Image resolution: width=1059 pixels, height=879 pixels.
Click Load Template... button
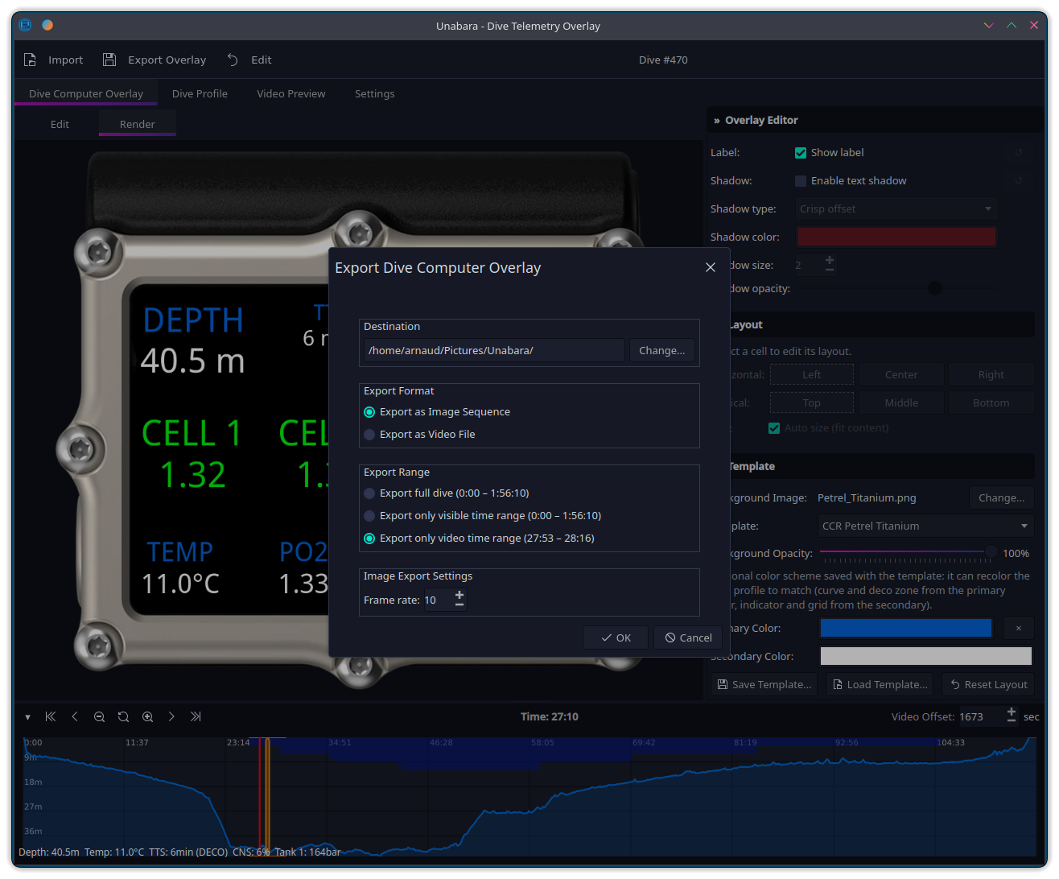[x=880, y=684]
